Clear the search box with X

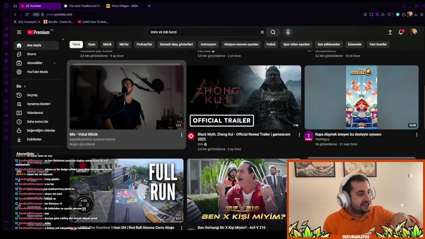coord(262,32)
